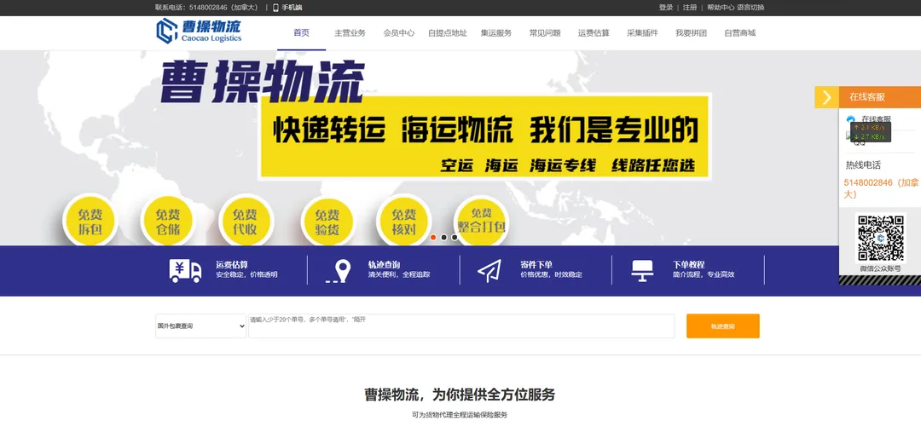This screenshot has width=921, height=444.
Task: Open the 自提点地址 menu item
Action: [448, 33]
